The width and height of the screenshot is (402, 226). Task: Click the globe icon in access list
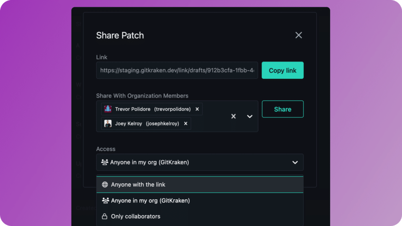pyautogui.click(x=104, y=184)
